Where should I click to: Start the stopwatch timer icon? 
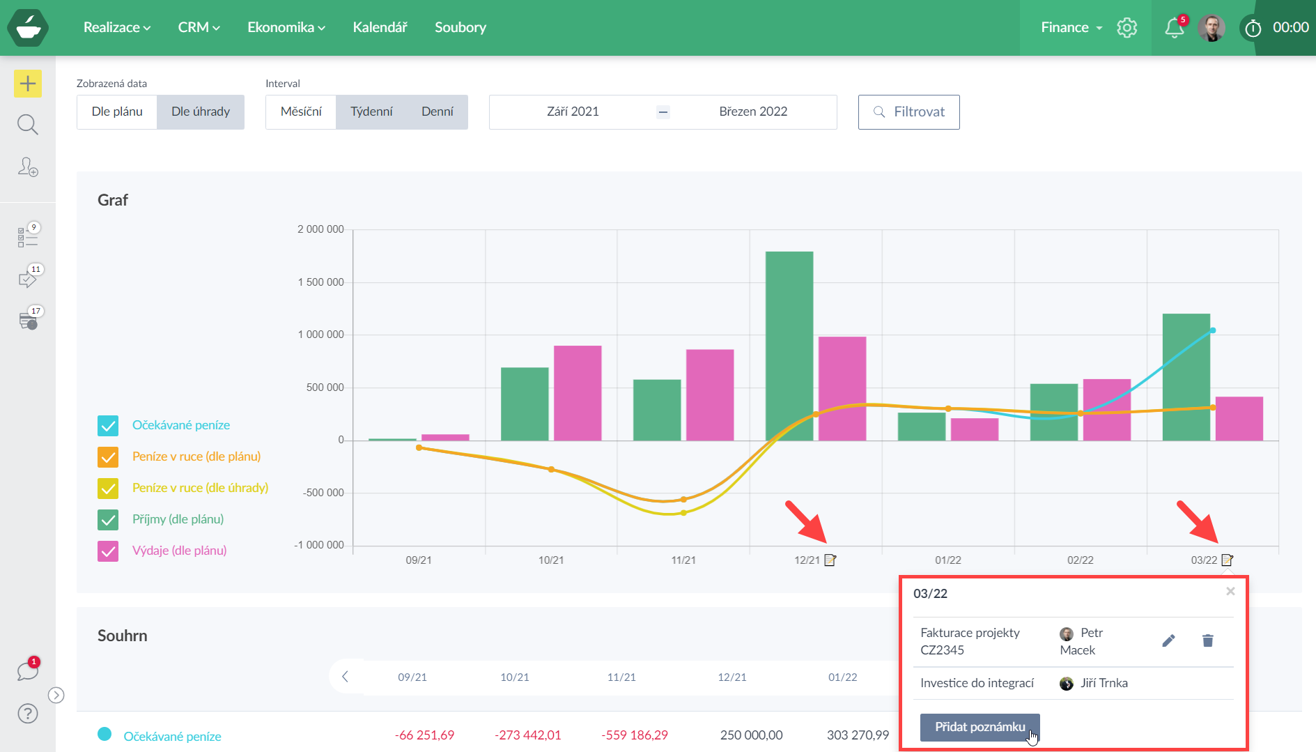tap(1253, 28)
